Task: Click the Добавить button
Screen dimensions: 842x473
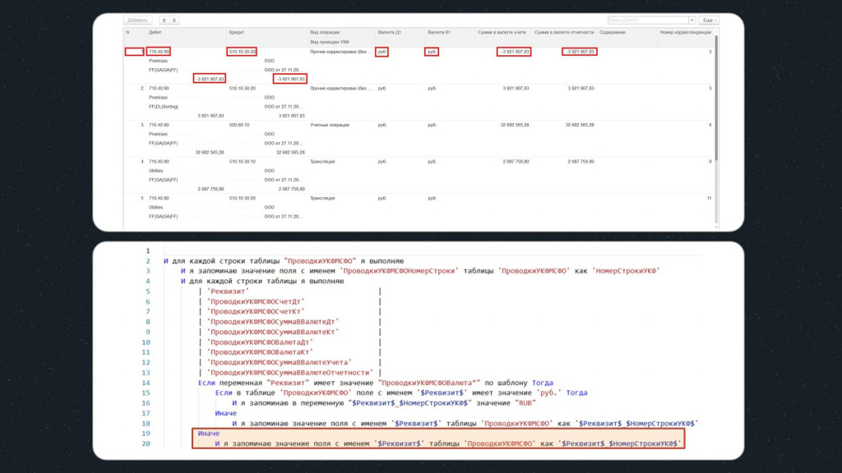Action: click(137, 21)
